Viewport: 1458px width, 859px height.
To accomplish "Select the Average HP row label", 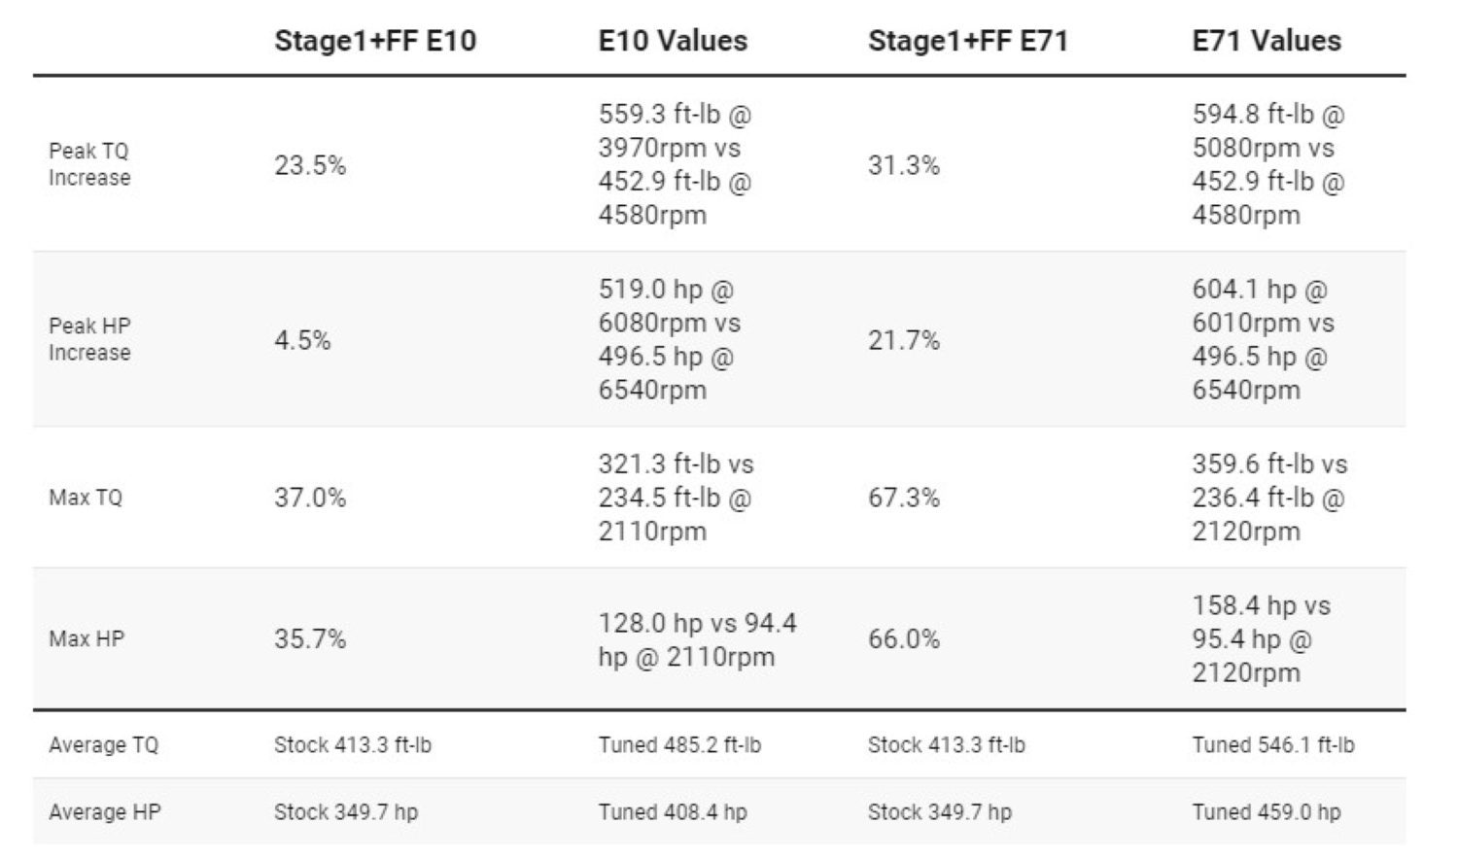I will pos(104,812).
